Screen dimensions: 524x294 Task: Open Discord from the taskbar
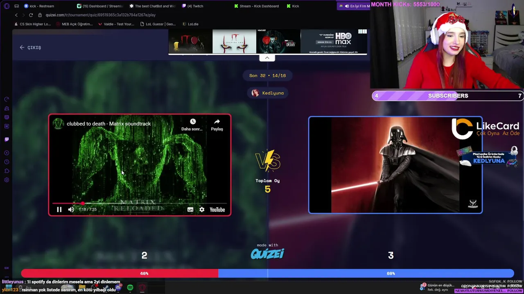[118, 288]
